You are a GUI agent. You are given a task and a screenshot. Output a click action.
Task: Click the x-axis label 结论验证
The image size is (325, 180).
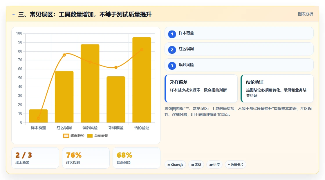[x=142, y=128]
